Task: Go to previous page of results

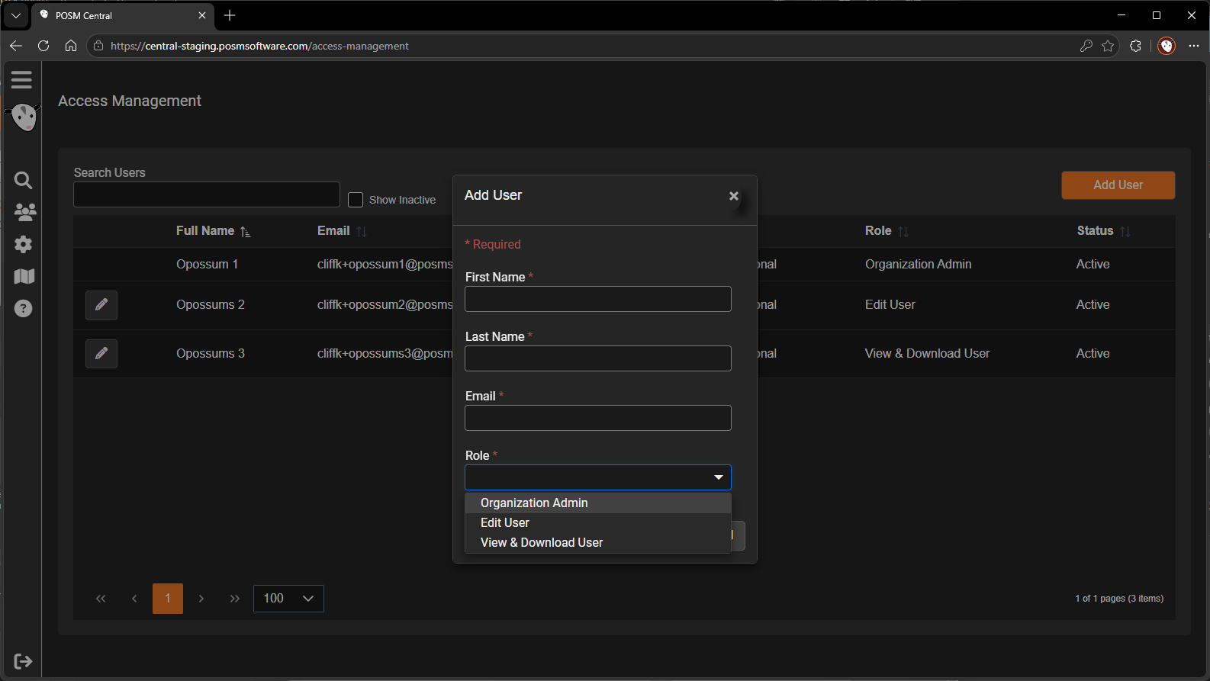Action: pyautogui.click(x=134, y=599)
